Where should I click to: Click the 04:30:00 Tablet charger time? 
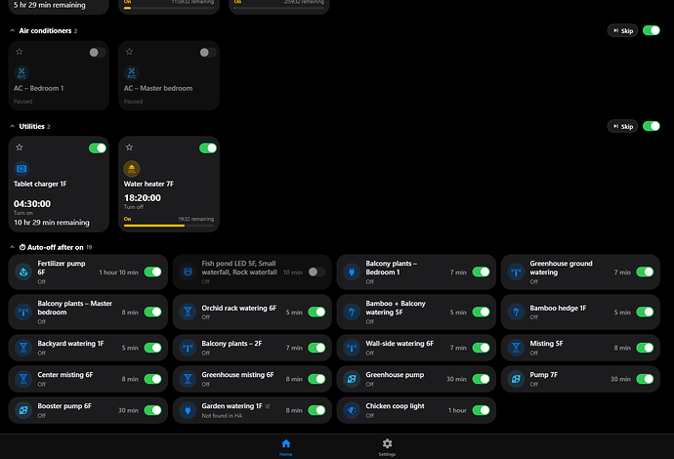32,204
